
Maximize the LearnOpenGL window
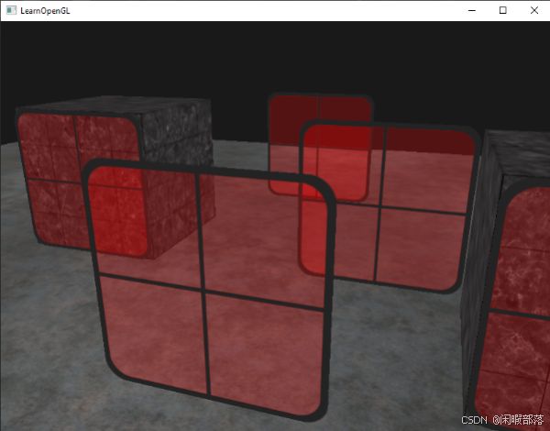(x=502, y=10)
